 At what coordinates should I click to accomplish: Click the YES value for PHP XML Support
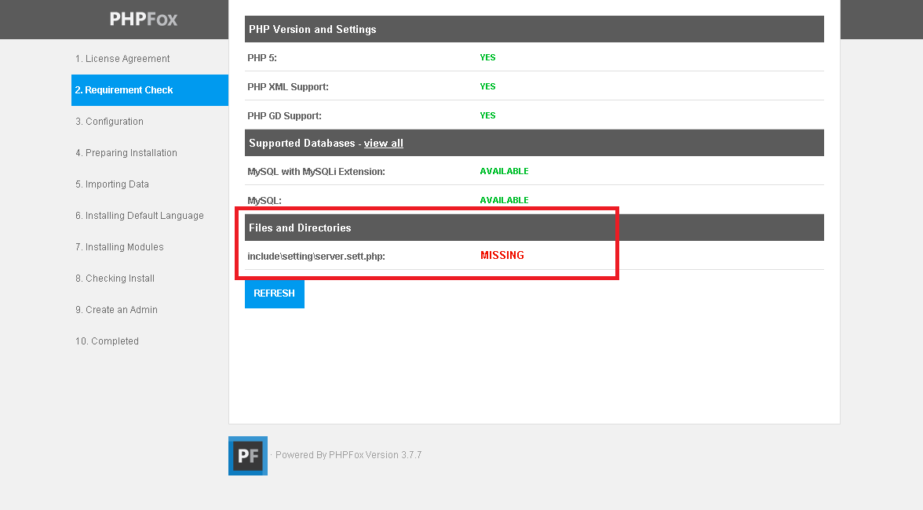[487, 86]
